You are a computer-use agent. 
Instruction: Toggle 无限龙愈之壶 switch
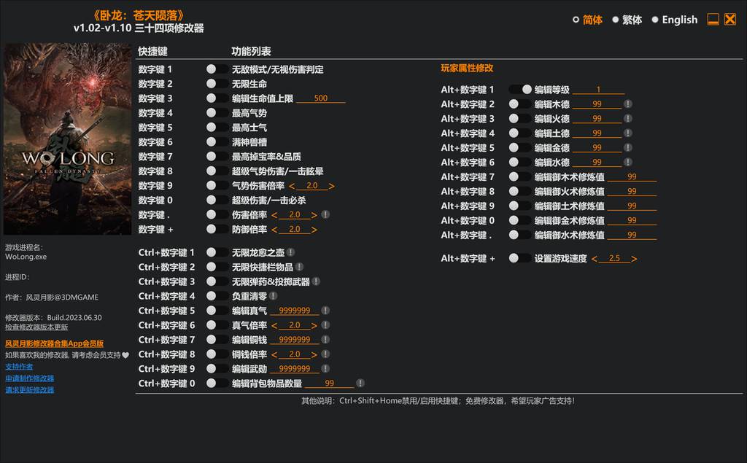[x=217, y=252]
